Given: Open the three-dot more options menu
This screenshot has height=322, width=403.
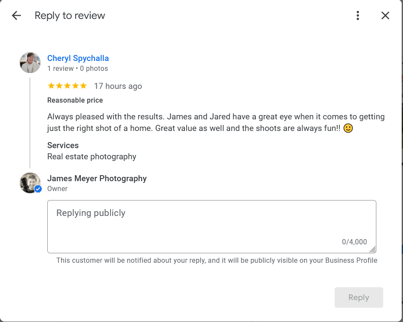Looking at the screenshot, I should (357, 16).
